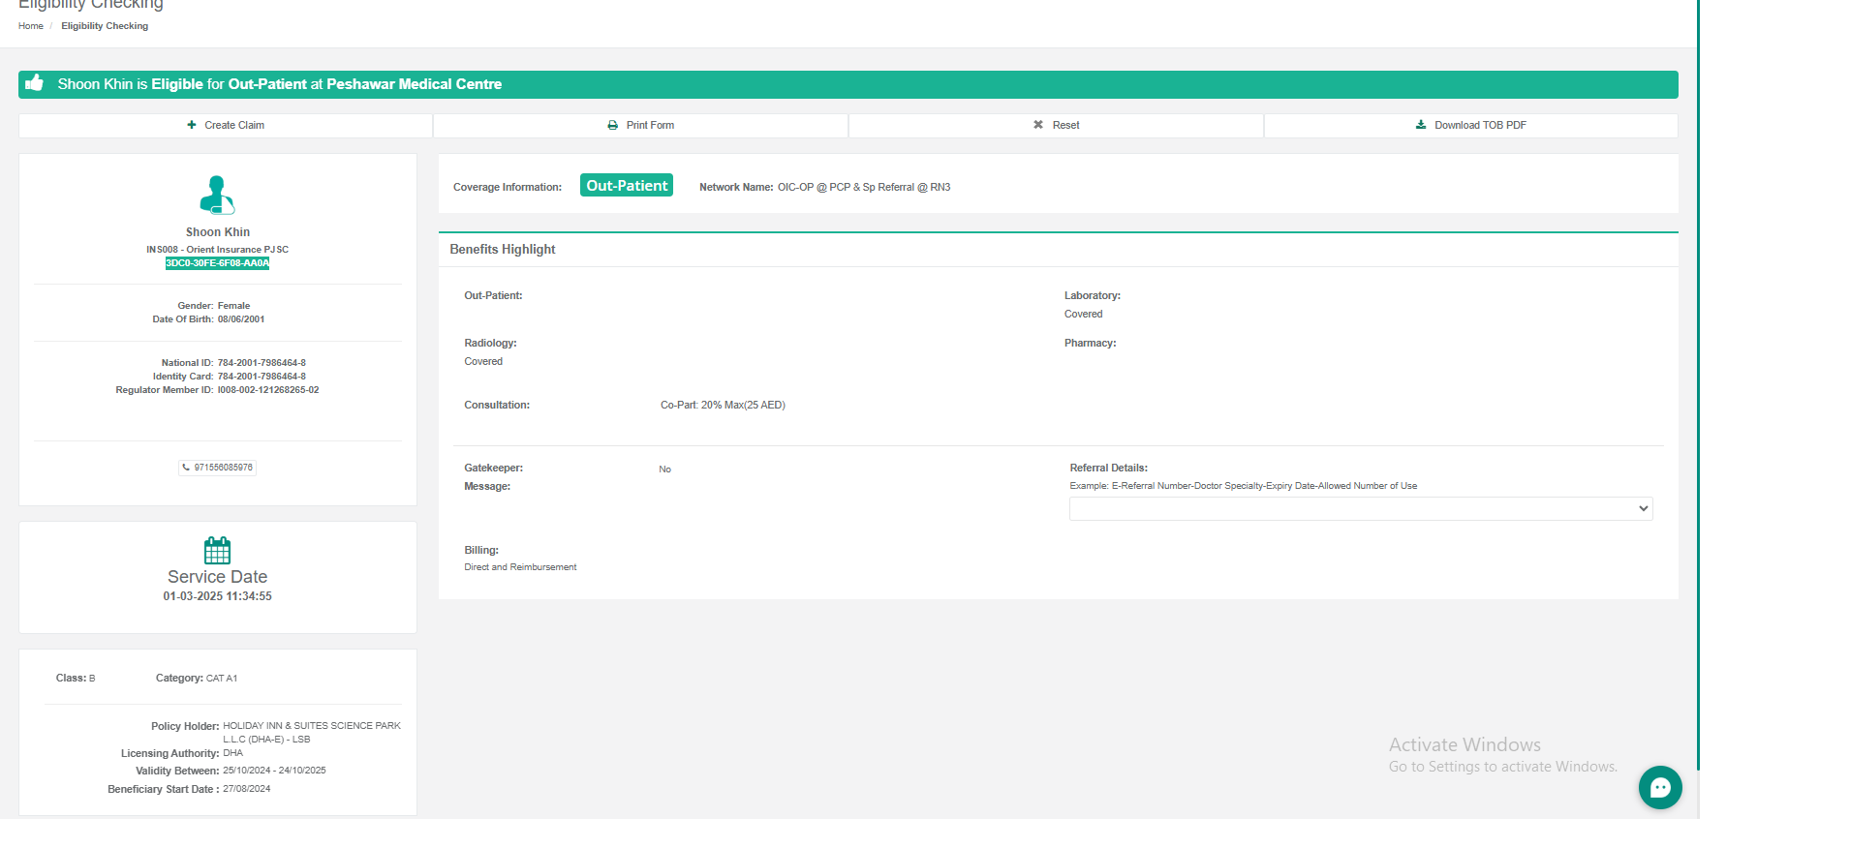Image resolution: width=1850 pixels, height=848 pixels.
Task: Open the live chat bubble icon
Action: click(1660, 788)
